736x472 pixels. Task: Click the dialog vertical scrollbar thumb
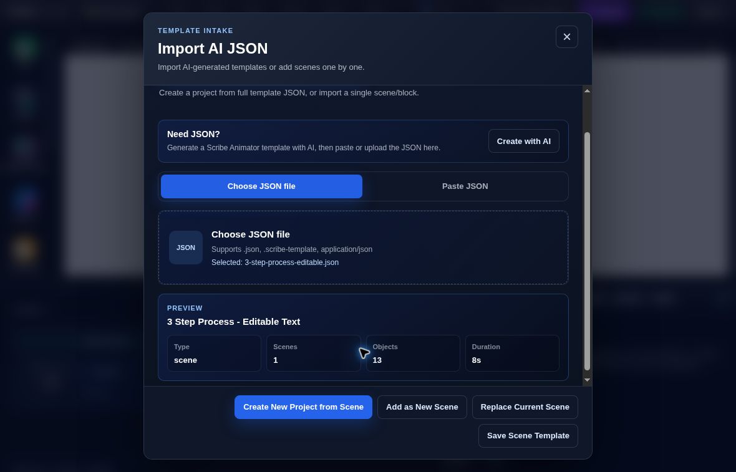pyautogui.click(x=587, y=251)
